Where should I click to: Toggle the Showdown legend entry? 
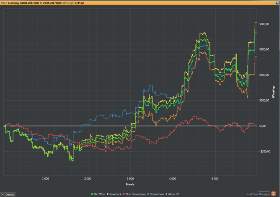click(x=156, y=194)
